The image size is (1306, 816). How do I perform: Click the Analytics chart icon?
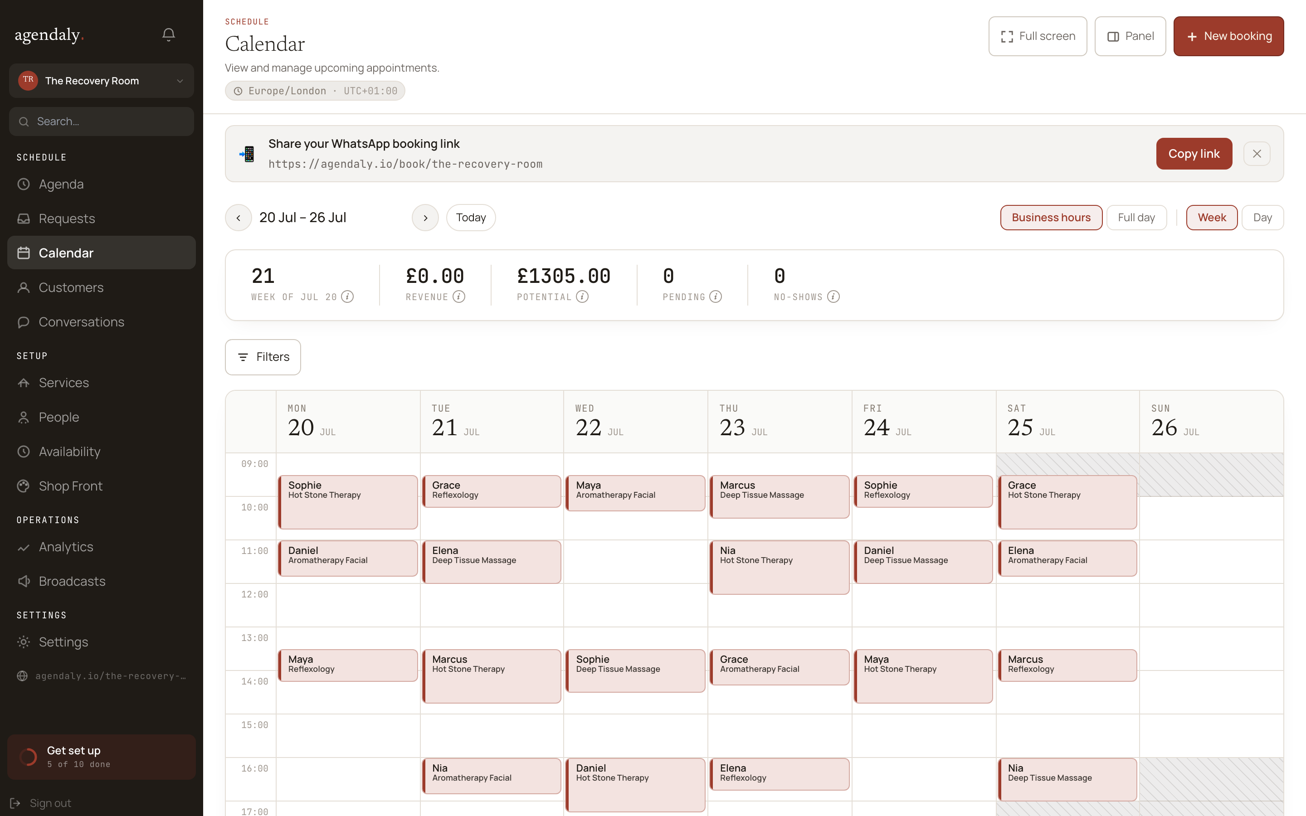(x=23, y=547)
